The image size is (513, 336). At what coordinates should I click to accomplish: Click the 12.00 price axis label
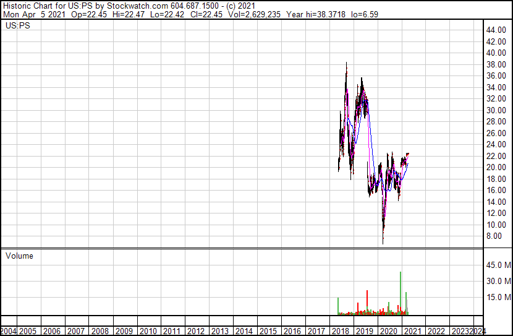click(496, 213)
